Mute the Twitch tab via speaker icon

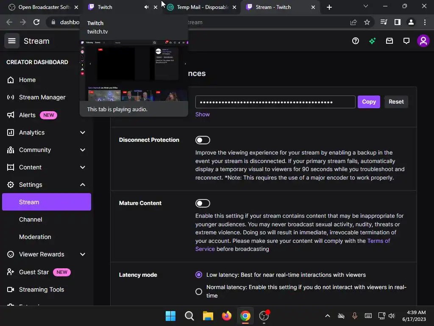point(146,7)
